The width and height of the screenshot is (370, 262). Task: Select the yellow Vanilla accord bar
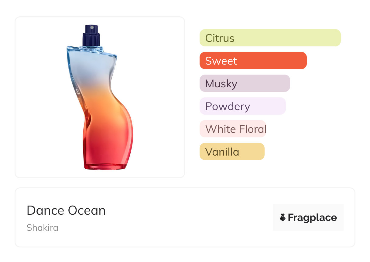coord(232,152)
